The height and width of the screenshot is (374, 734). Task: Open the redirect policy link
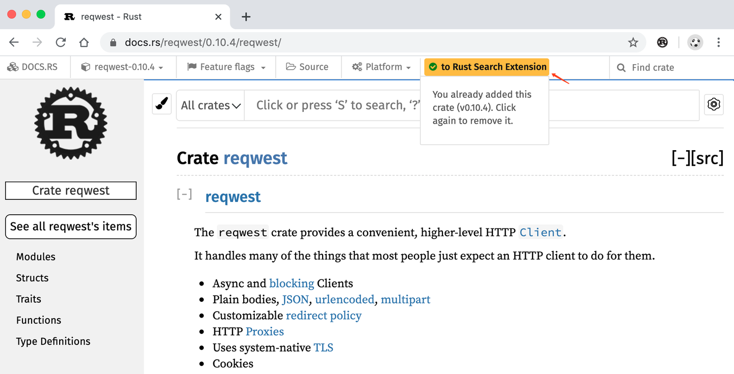click(x=324, y=315)
